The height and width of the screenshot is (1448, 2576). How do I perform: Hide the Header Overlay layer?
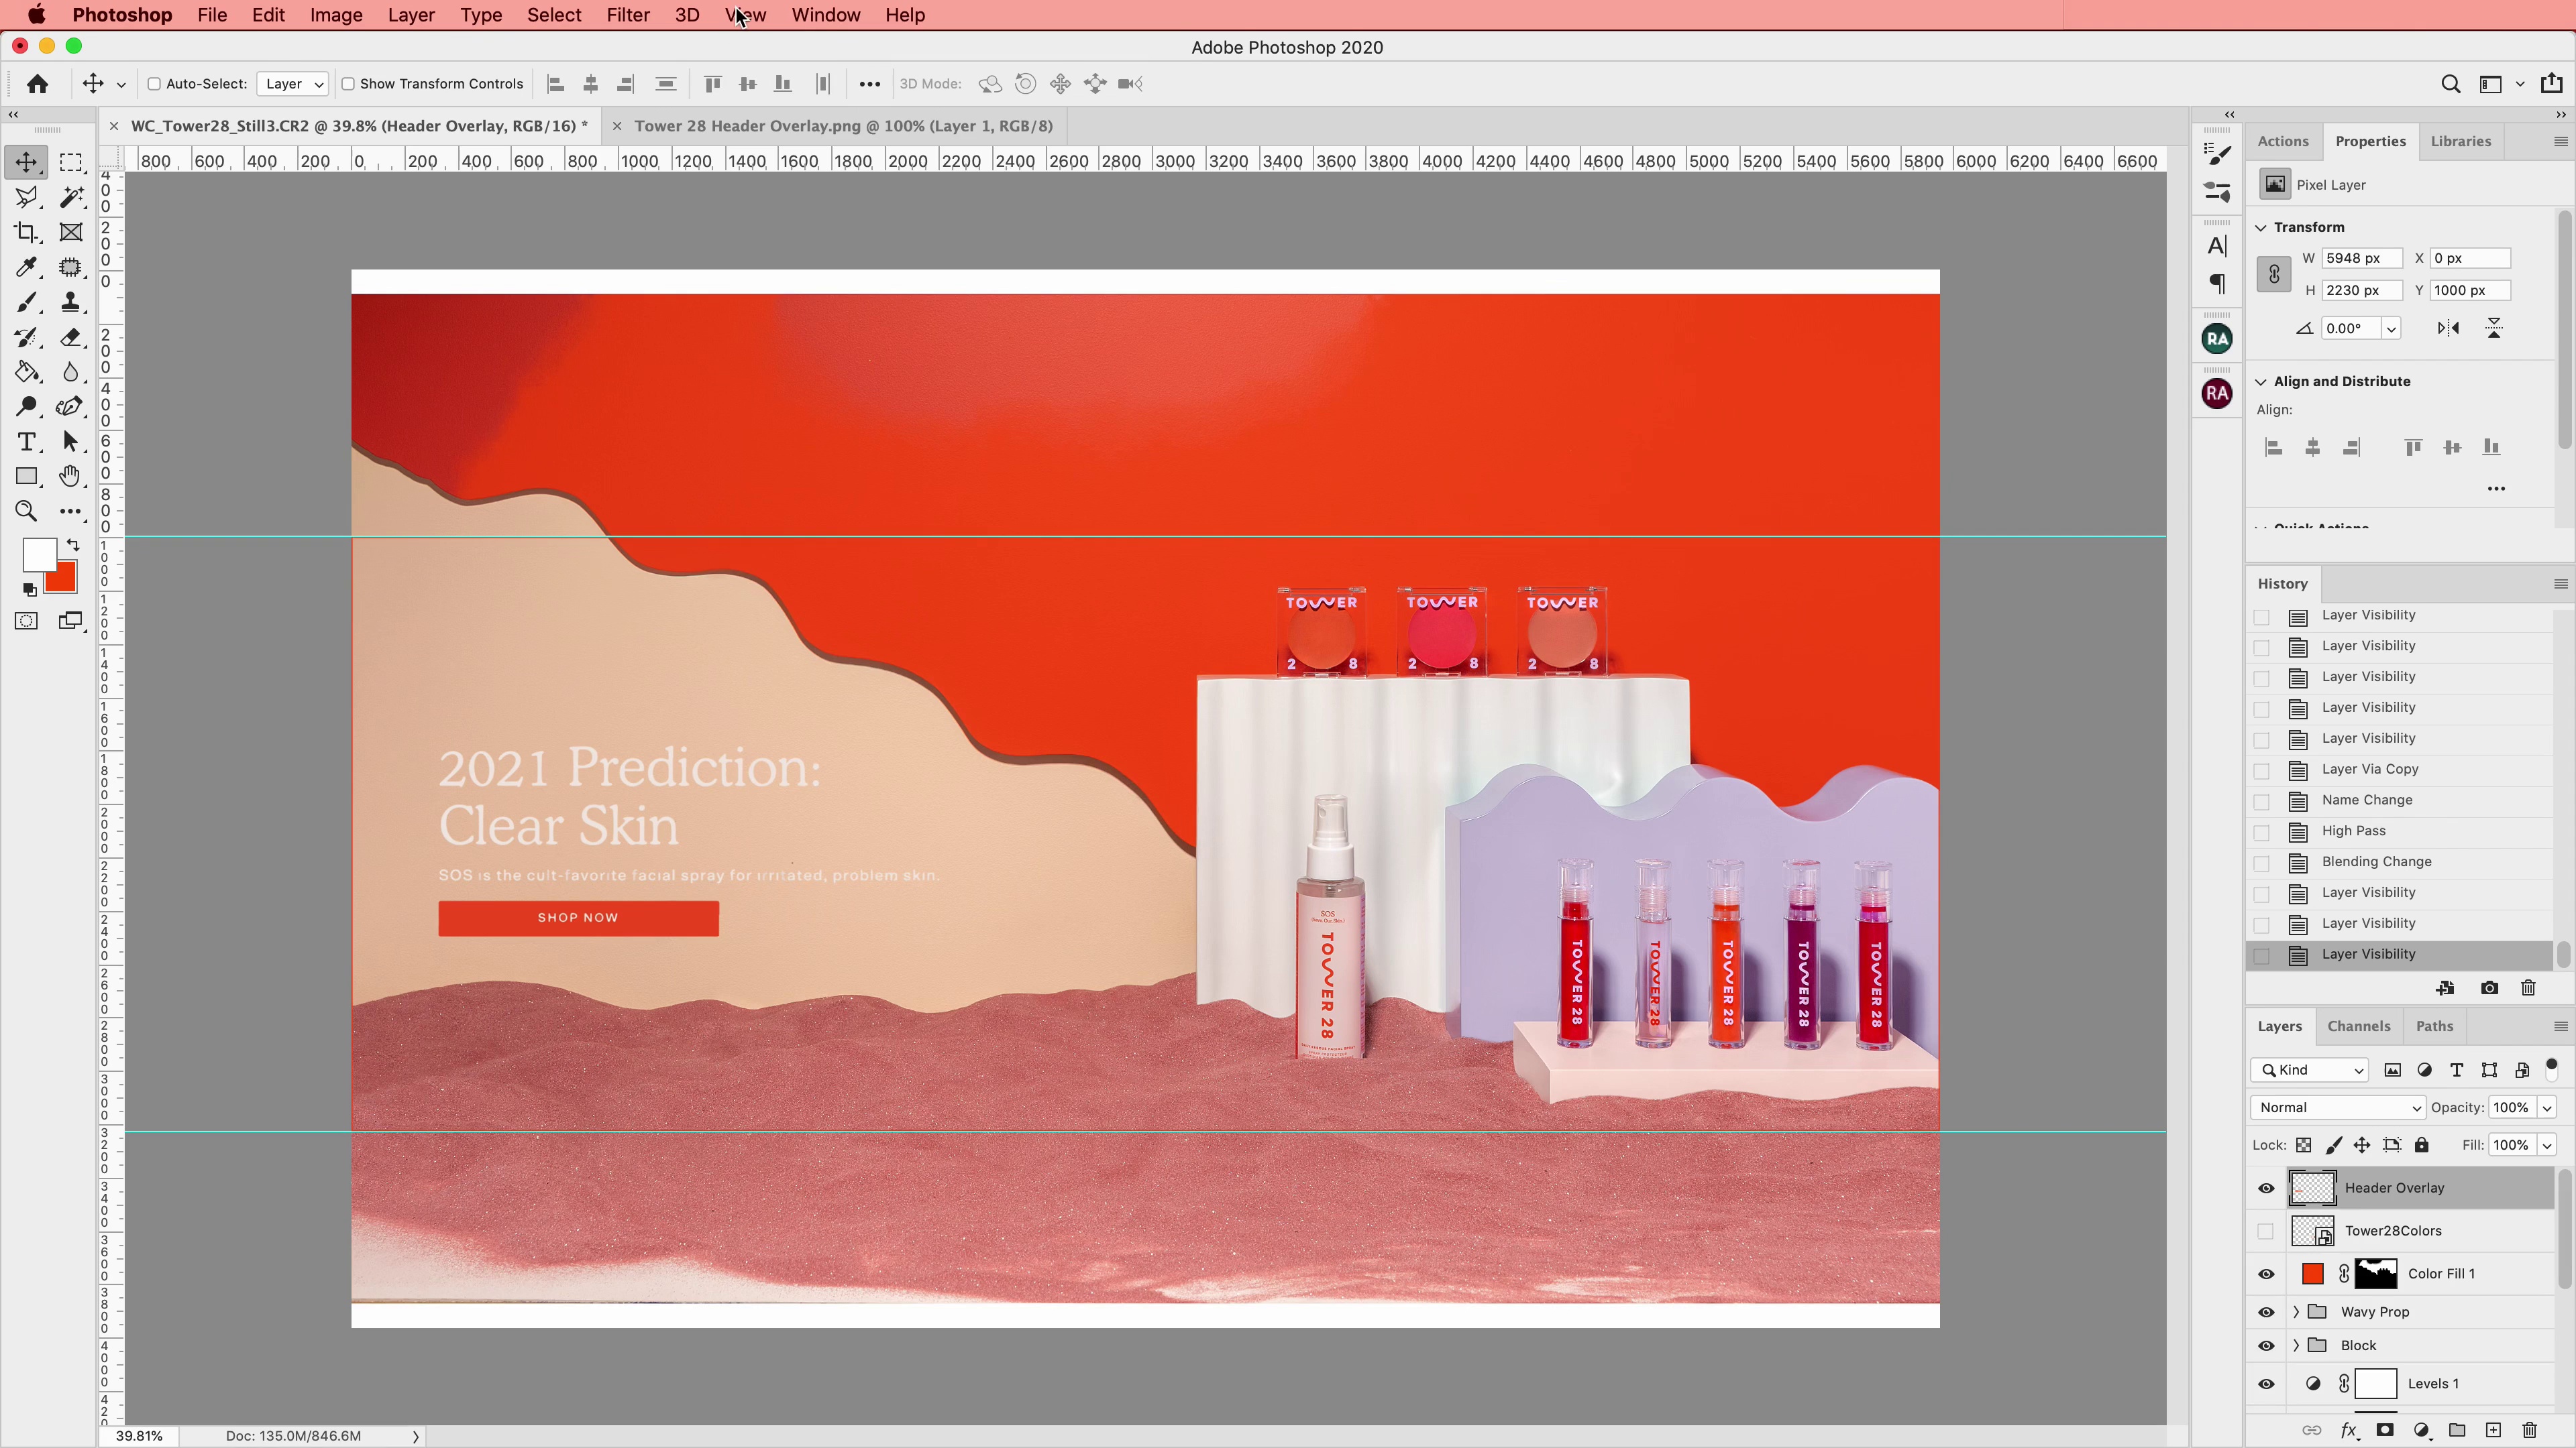(x=2266, y=1188)
